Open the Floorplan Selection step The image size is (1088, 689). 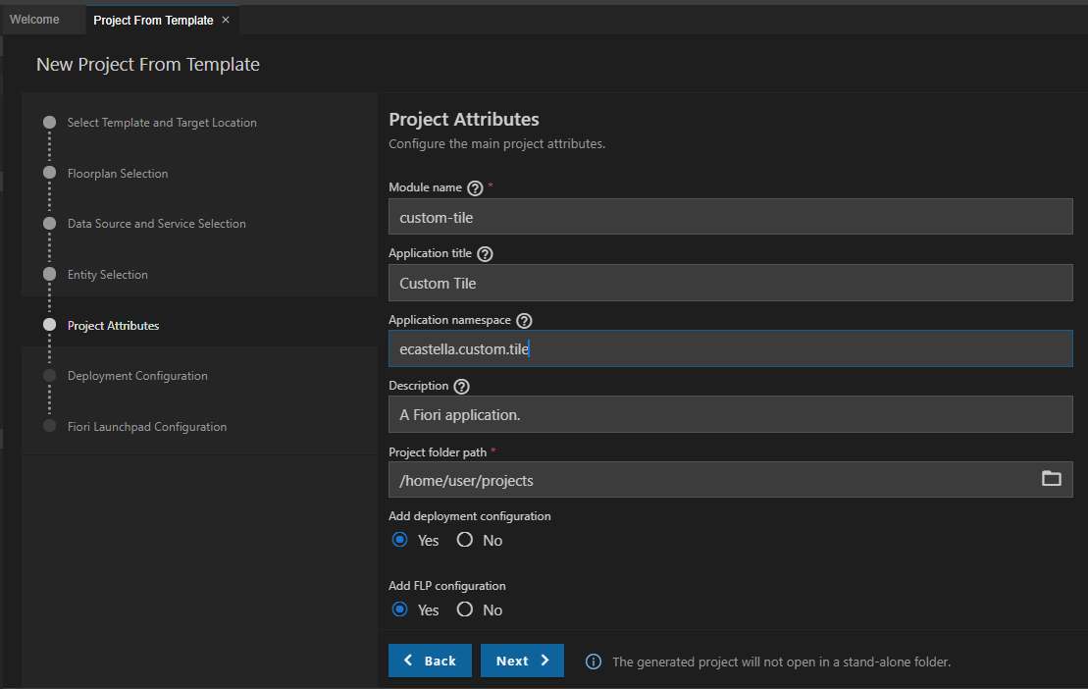tap(118, 174)
